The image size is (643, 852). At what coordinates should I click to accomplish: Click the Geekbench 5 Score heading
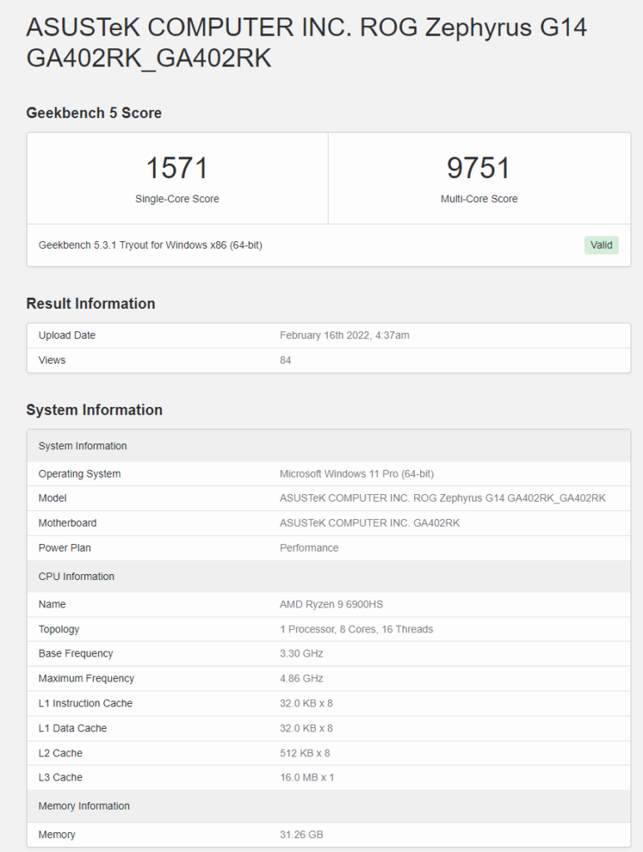(x=94, y=113)
